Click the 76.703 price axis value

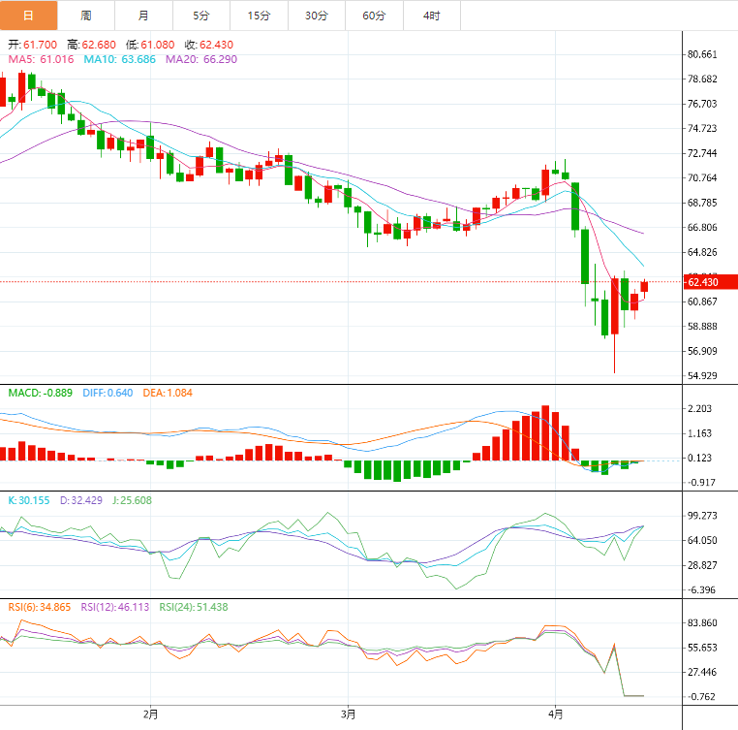702,104
